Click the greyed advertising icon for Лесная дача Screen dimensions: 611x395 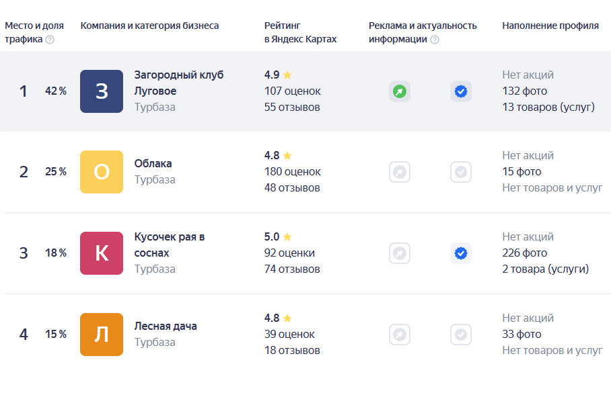(400, 335)
